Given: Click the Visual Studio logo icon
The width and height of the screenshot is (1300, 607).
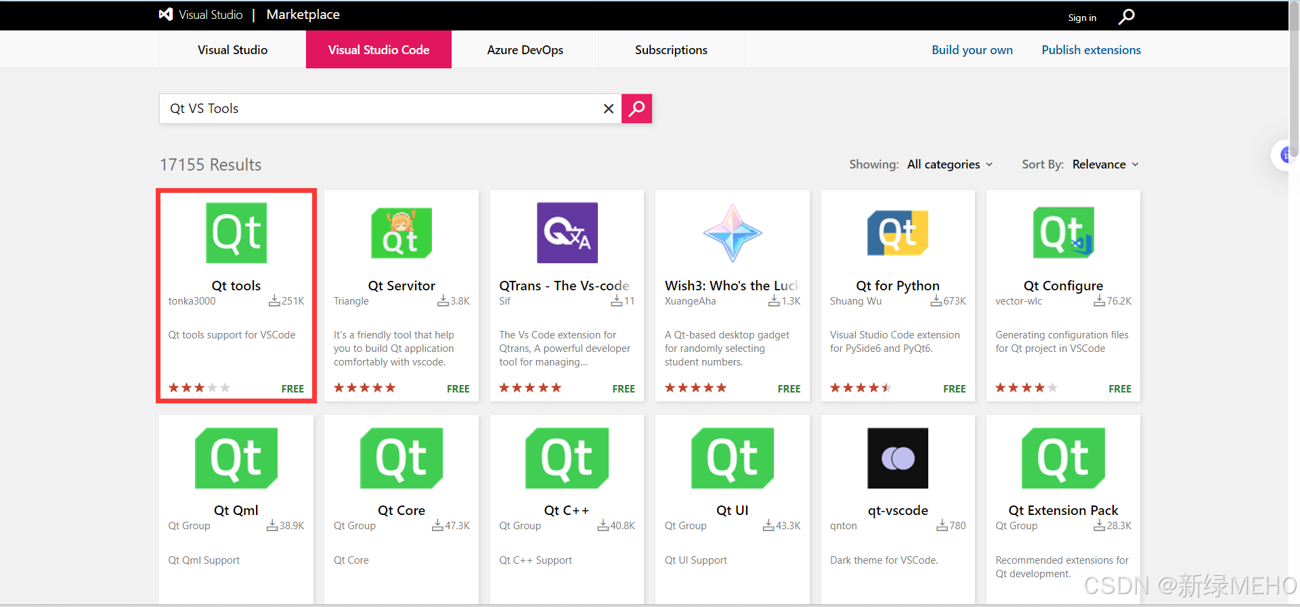Looking at the screenshot, I should pos(166,14).
